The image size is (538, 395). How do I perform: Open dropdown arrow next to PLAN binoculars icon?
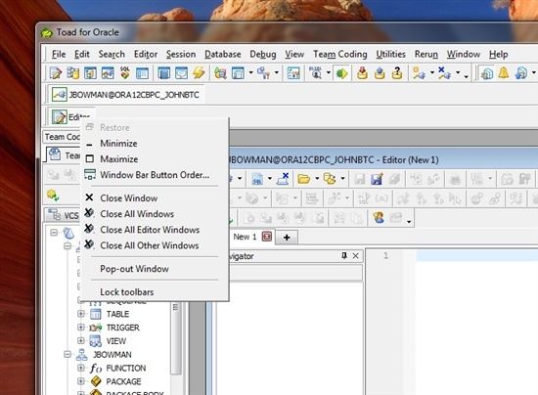coord(329,73)
